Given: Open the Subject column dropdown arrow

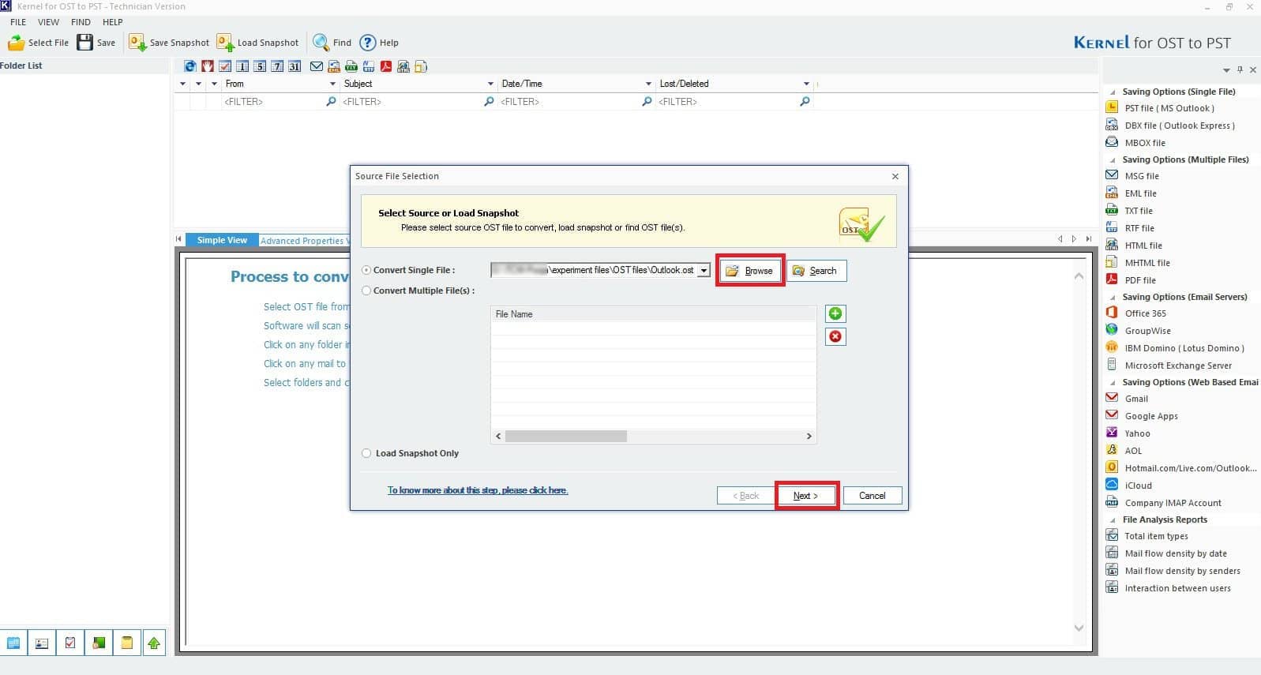Looking at the screenshot, I should [x=490, y=84].
